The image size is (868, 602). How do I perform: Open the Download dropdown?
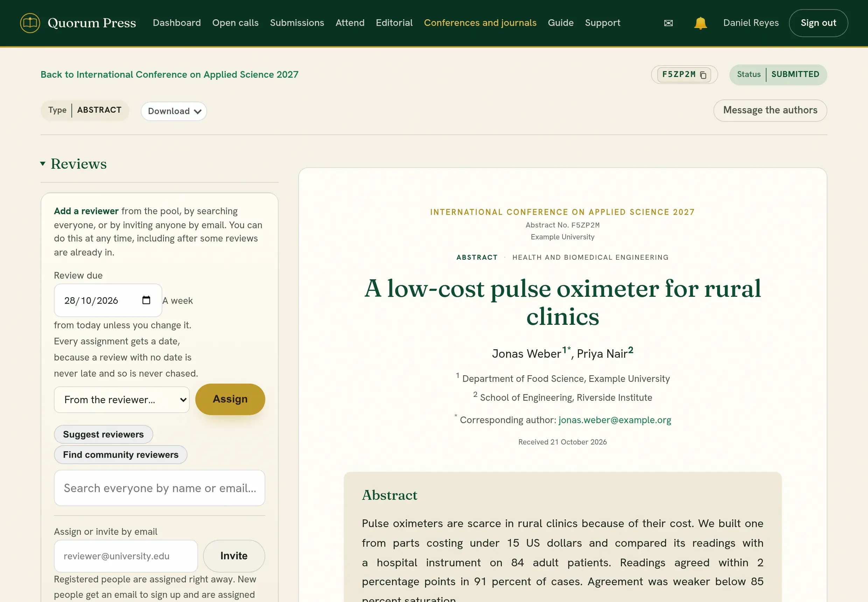click(174, 111)
